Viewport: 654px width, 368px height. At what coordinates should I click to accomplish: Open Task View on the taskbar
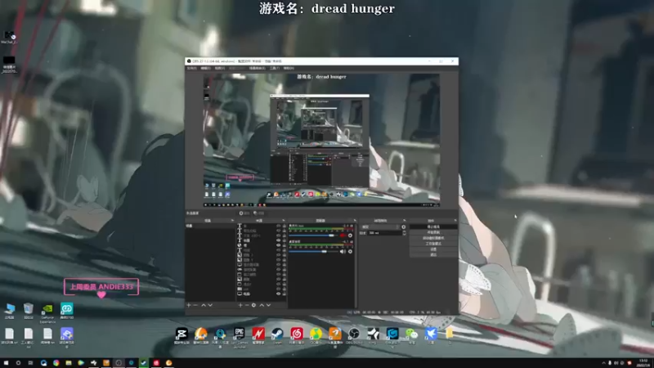pos(30,363)
